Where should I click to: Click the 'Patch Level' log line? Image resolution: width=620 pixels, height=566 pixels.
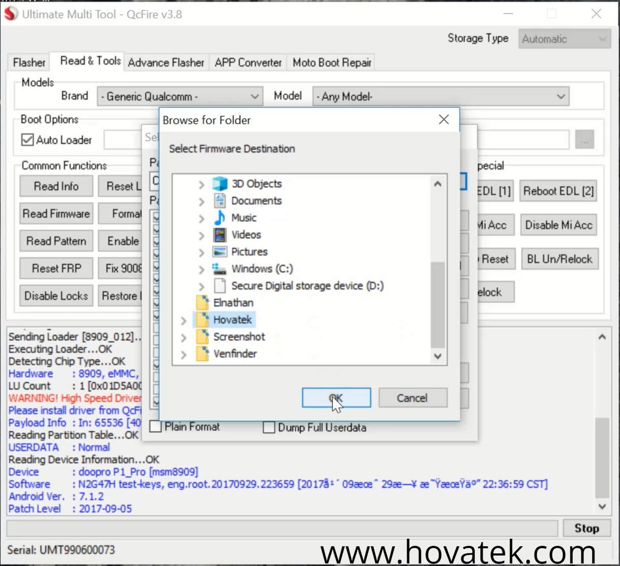(x=70, y=508)
